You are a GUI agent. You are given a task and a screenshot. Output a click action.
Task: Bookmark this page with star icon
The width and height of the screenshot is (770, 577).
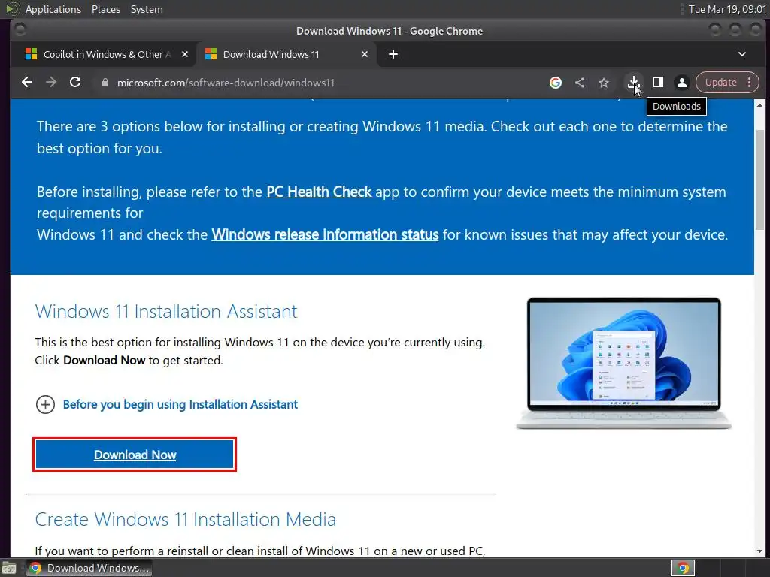pyautogui.click(x=604, y=83)
